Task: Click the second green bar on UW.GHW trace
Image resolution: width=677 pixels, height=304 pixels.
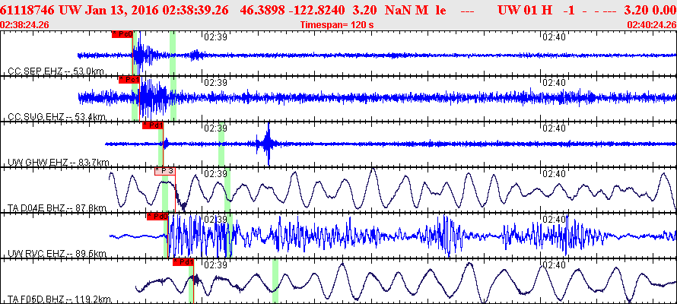Action: pyautogui.click(x=221, y=144)
